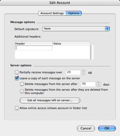Image resolution: width=120 pixels, height=136 pixels.
Task: Switch to Account Settings tab
Action: [52, 13]
